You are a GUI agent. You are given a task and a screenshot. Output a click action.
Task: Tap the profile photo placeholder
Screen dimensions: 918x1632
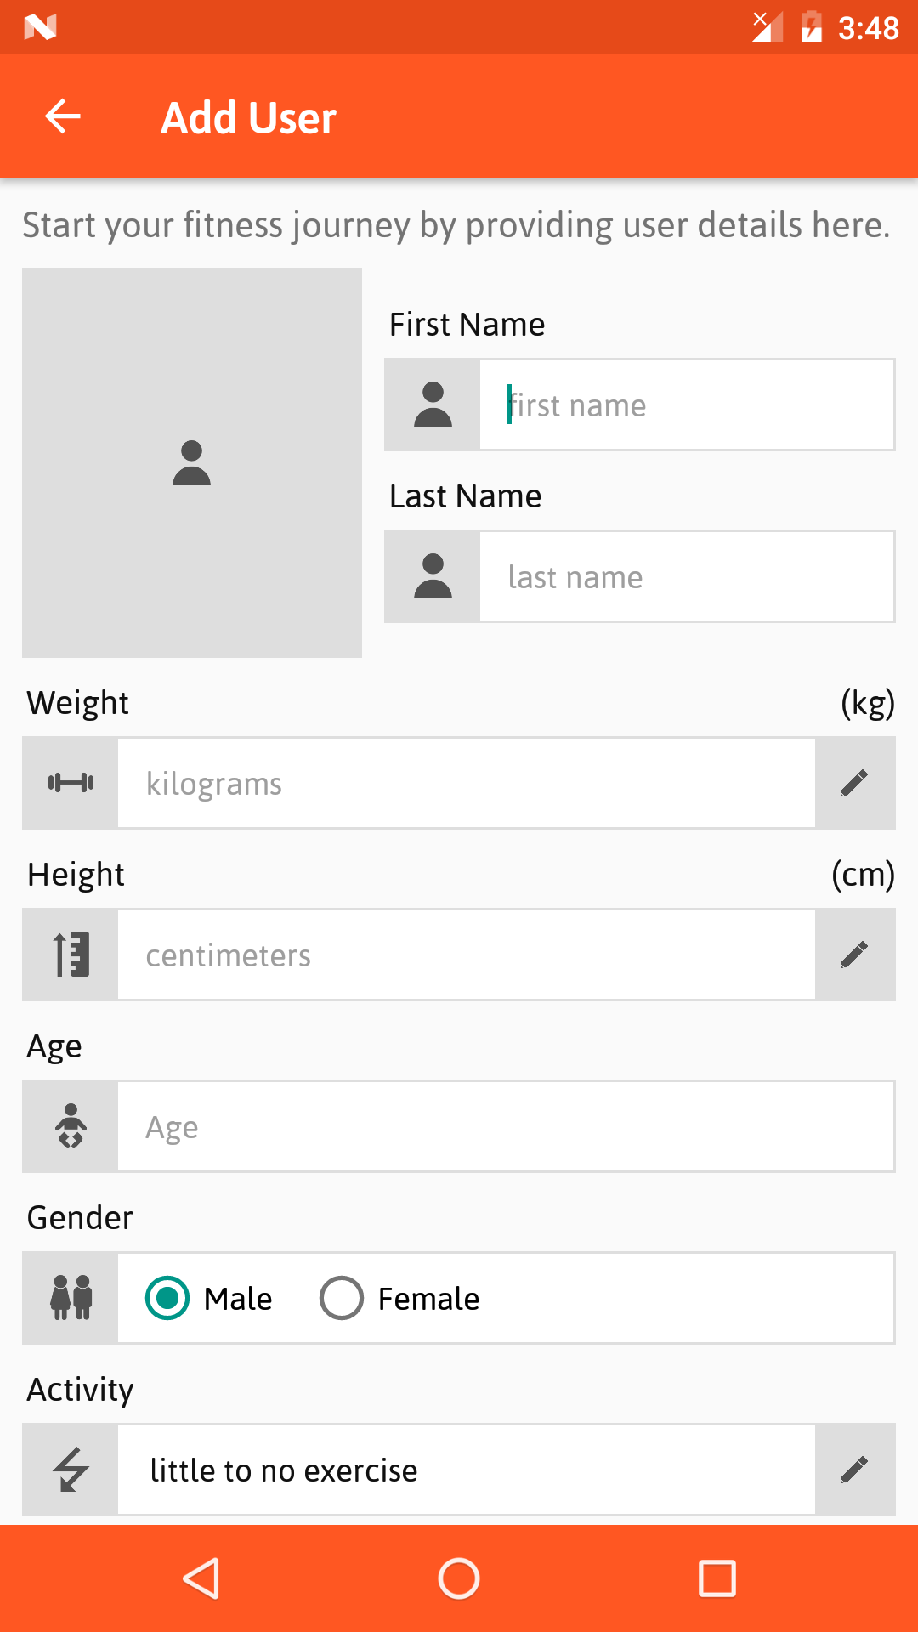coord(192,462)
